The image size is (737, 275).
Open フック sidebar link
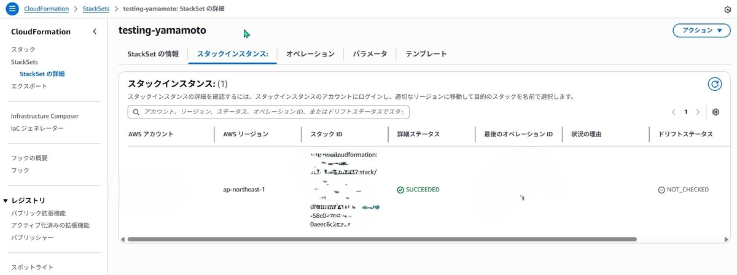(x=20, y=171)
